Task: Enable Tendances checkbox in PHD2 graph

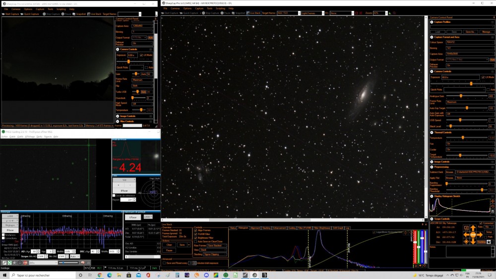Action: click(x=3, y=235)
